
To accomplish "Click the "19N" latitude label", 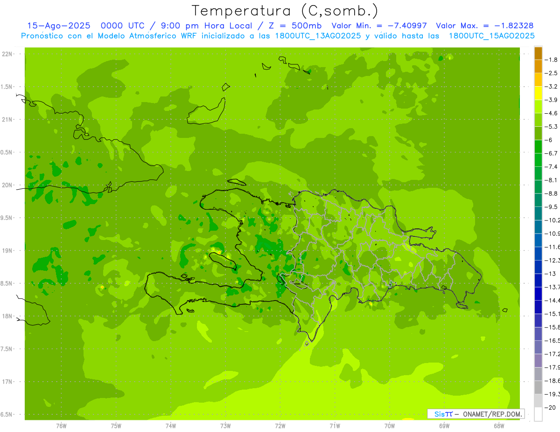I will (x=7, y=251).
